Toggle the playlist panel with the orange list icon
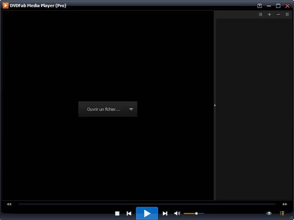The height and width of the screenshot is (220, 294). [x=282, y=213]
